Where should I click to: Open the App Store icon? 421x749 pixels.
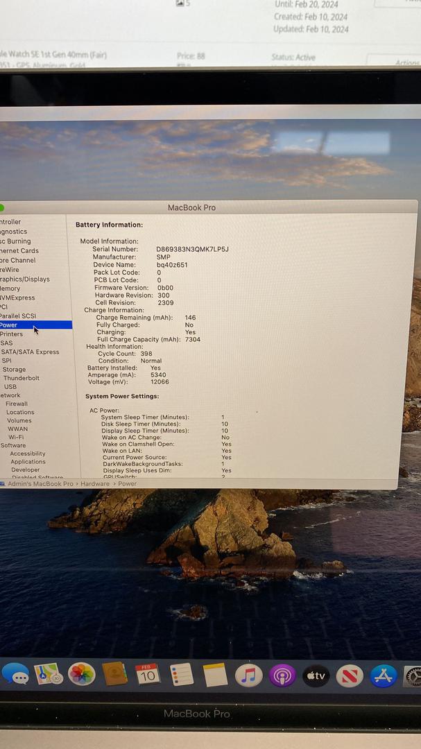pyautogui.click(x=384, y=676)
